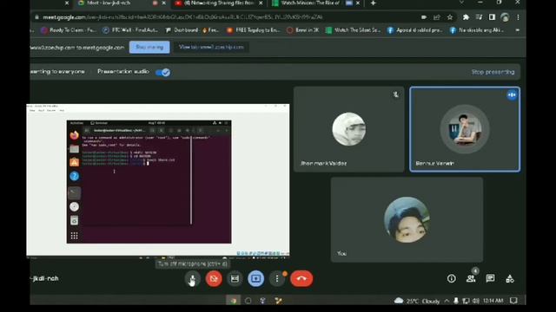Click Trash icon in shared Ubuntu dock
This screenshot has width=556, height=312.
coord(74,221)
